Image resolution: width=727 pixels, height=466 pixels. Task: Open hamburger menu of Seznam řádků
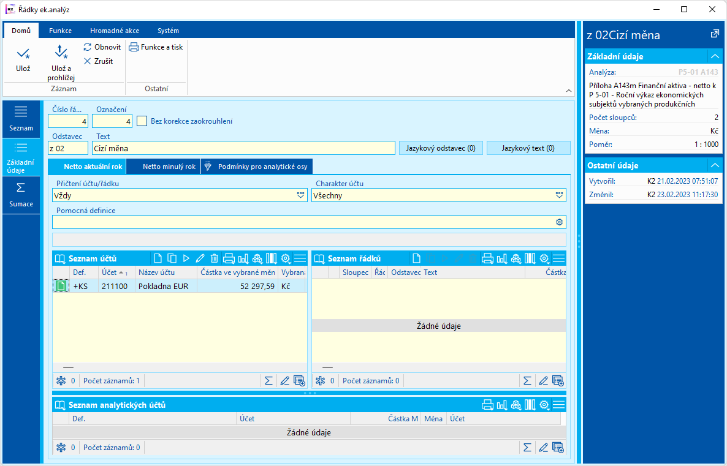click(558, 258)
